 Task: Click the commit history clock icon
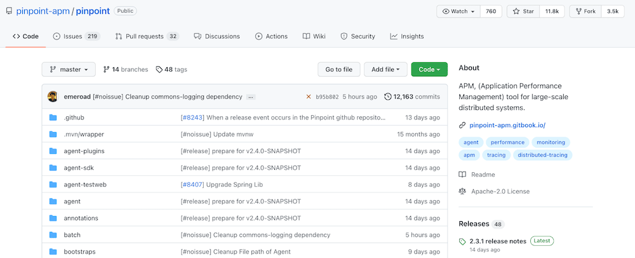click(388, 97)
